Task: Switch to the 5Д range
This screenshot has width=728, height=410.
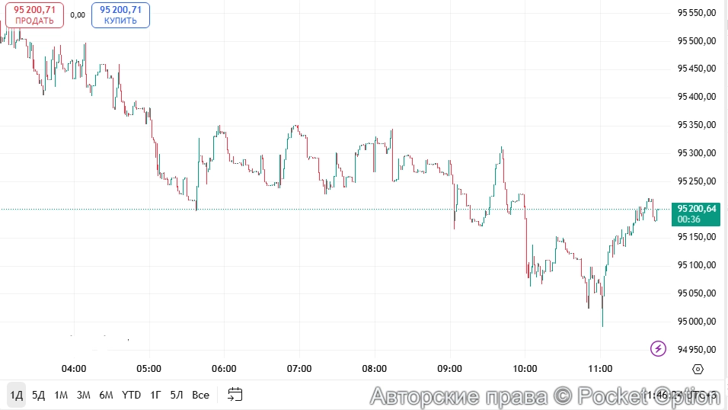Action: click(x=39, y=395)
